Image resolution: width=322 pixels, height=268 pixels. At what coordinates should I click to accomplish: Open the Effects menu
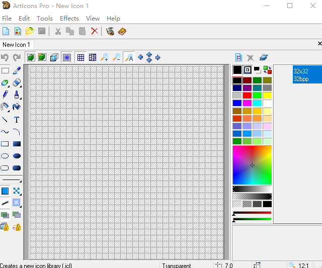[69, 19]
